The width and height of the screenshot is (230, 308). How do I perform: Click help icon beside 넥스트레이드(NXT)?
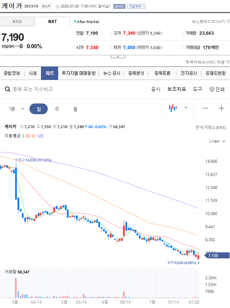[x=228, y=21]
